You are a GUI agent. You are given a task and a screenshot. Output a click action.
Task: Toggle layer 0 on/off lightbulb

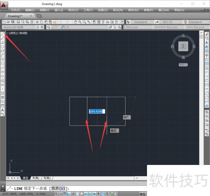[x=53, y=27]
